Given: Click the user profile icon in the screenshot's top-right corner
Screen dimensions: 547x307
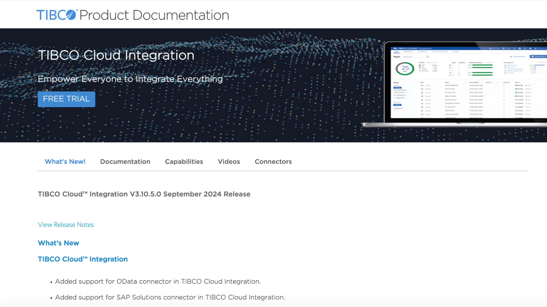Looking at the screenshot, I should point(535,48).
